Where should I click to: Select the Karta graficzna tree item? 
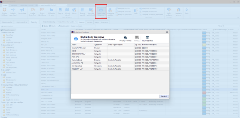tap(11, 52)
